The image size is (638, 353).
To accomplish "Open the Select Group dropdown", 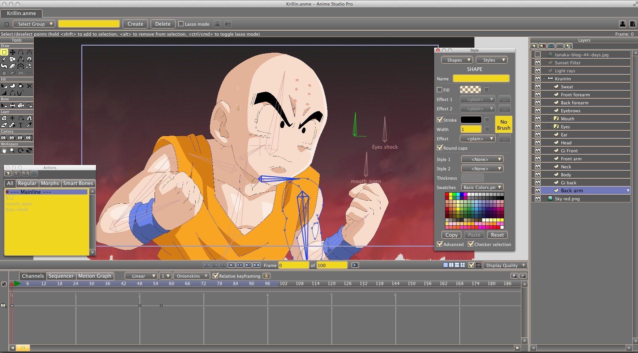I will [34, 24].
